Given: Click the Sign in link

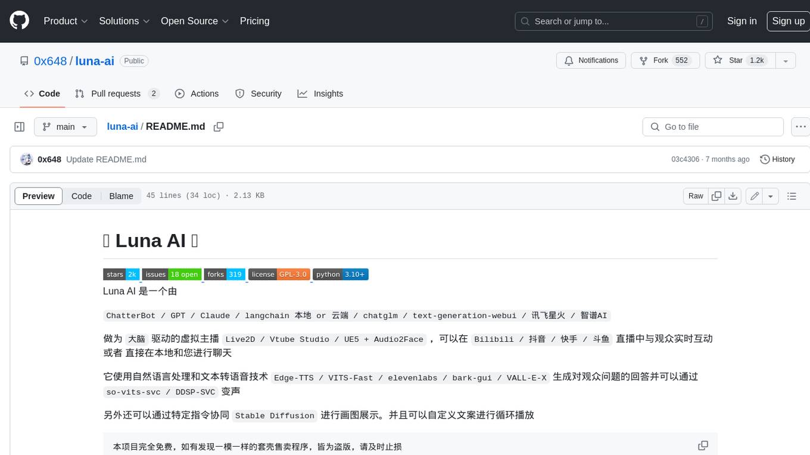Looking at the screenshot, I should [x=742, y=21].
